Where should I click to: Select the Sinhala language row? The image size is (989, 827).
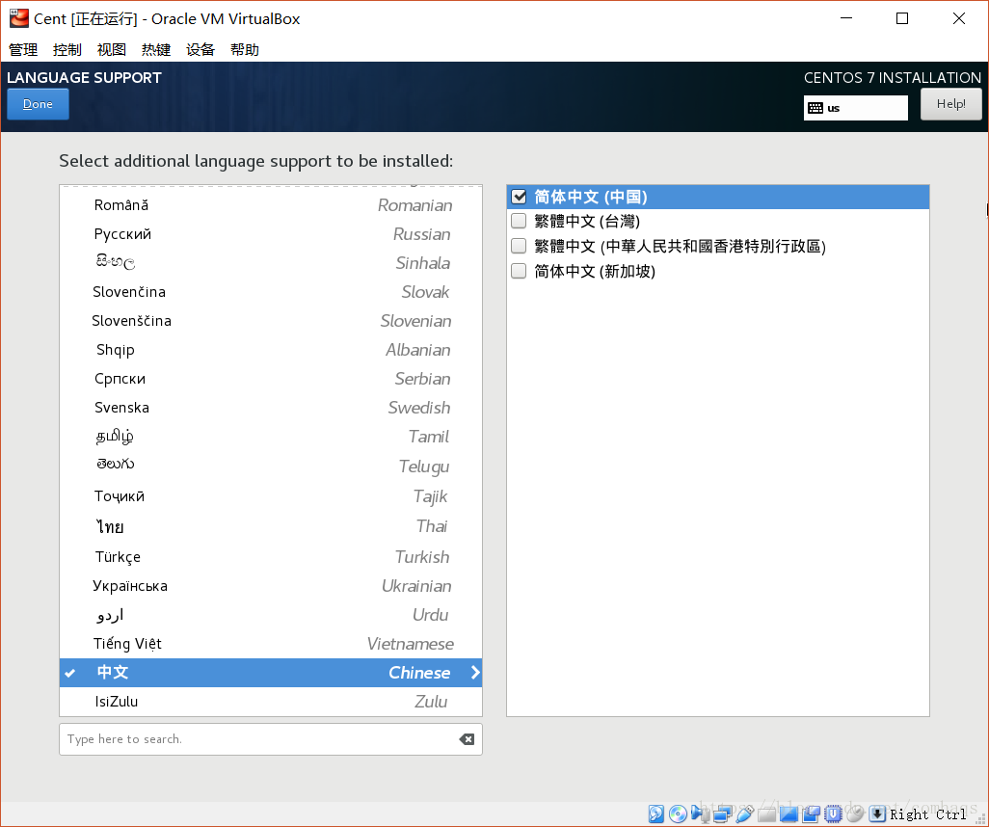click(271, 263)
